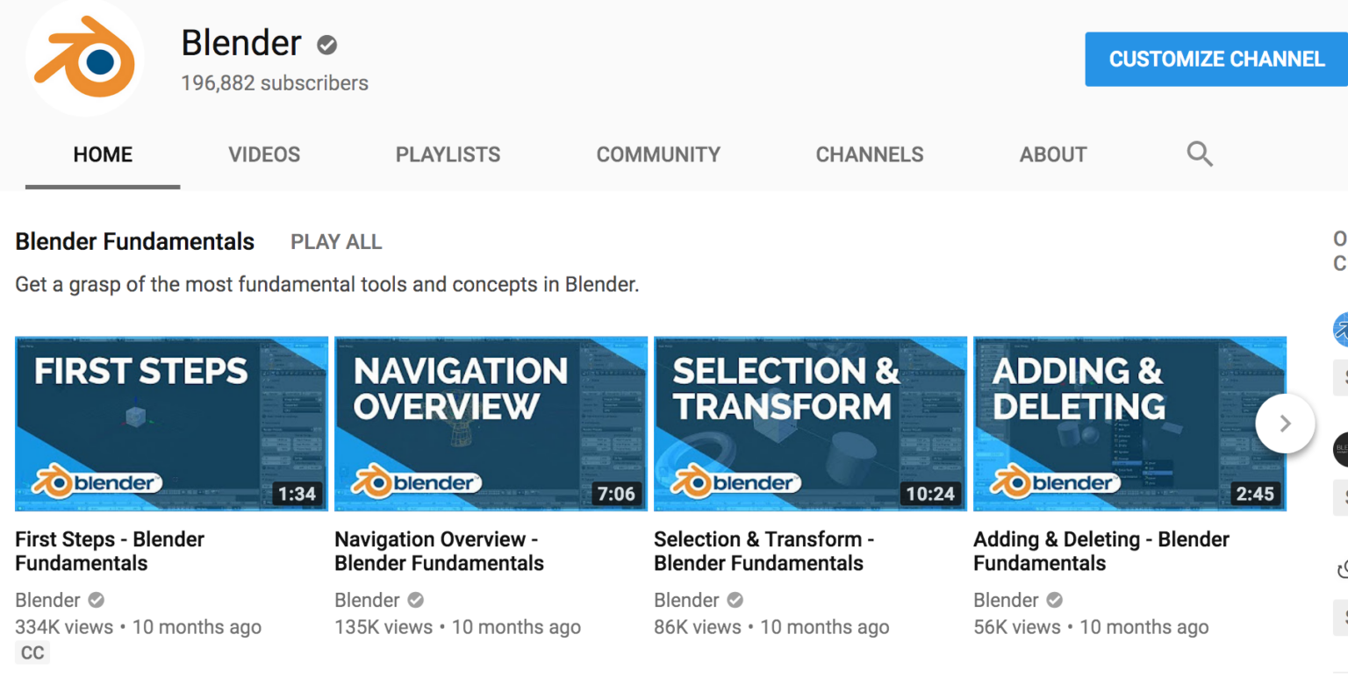Screen dimensions: 1348x677
Task: Click the title First Steps - Blender Fundamentals
Action: 110,551
